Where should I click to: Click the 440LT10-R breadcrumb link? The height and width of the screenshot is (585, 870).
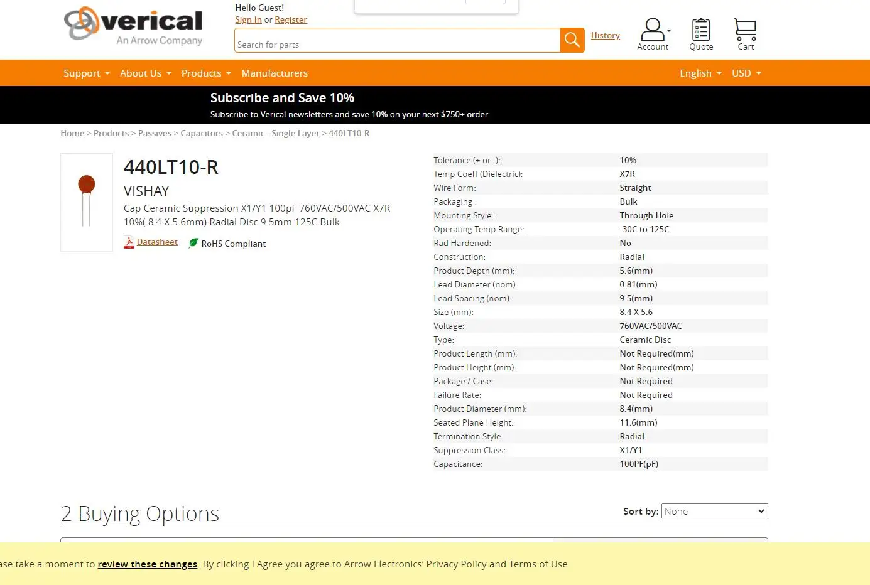[x=349, y=133]
